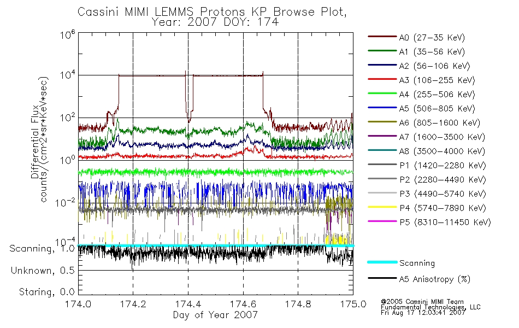Click the 10^-2 y-axis tick label
The width and height of the screenshot is (519, 328).
[65, 202]
